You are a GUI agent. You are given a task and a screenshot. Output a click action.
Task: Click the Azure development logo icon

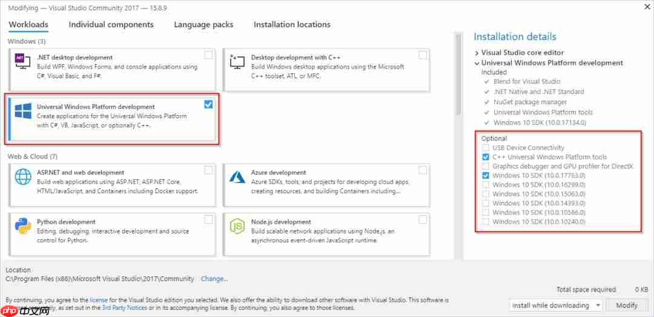pyautogui.click(x=237, y=176)
